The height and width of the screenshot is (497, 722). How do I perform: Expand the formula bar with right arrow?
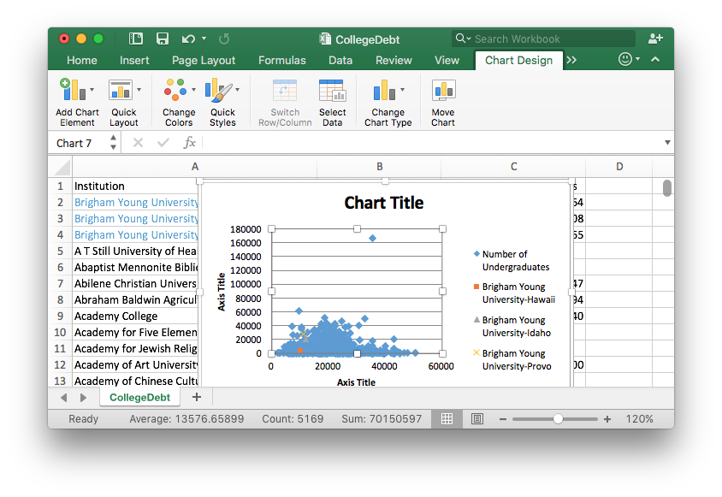point(667,143)
